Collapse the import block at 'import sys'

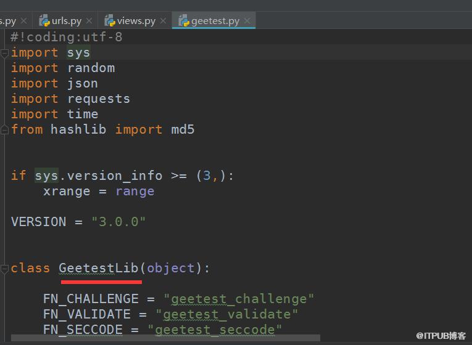[4, 53]
